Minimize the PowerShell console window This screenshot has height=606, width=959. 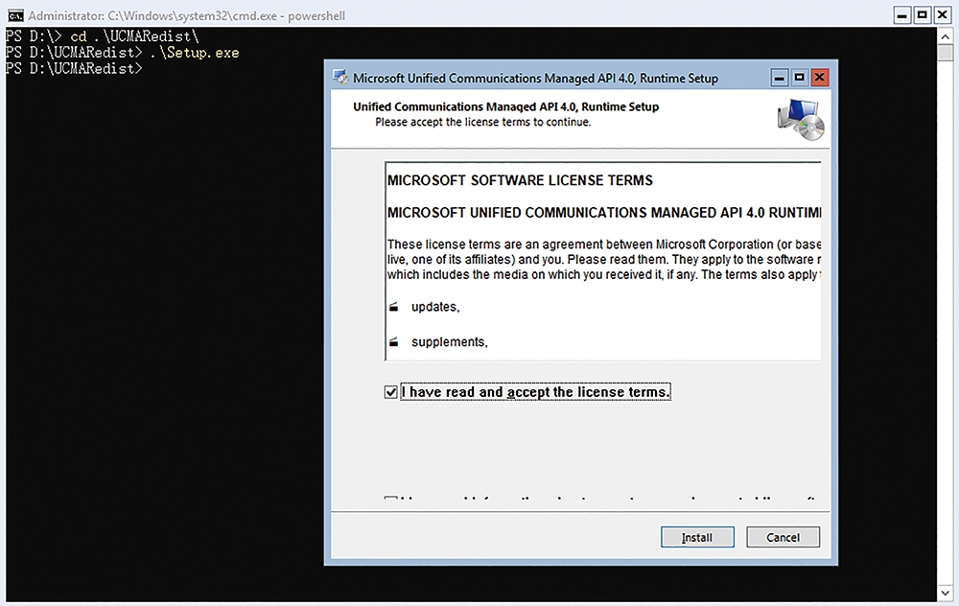point(902,14)
